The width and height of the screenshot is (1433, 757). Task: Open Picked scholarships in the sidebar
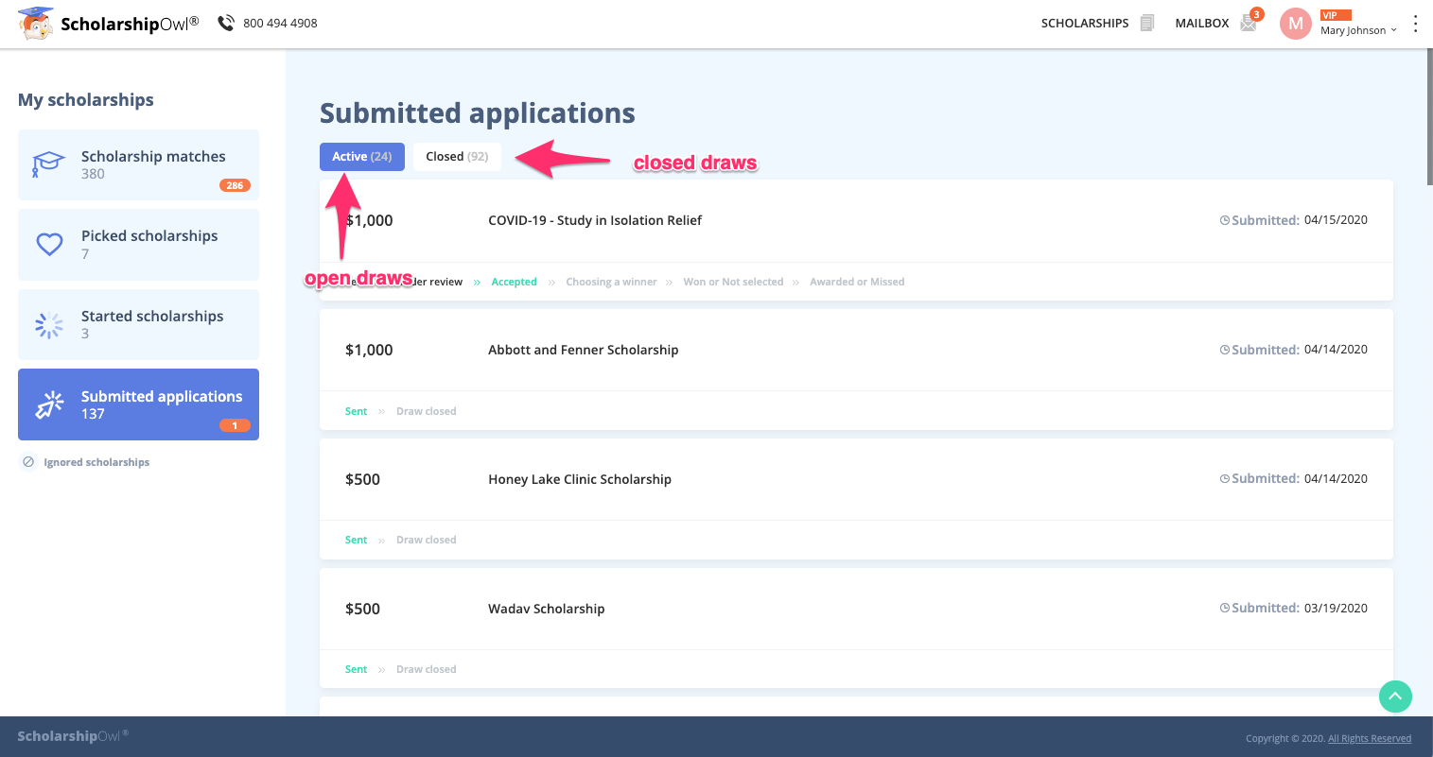point(138,245)
